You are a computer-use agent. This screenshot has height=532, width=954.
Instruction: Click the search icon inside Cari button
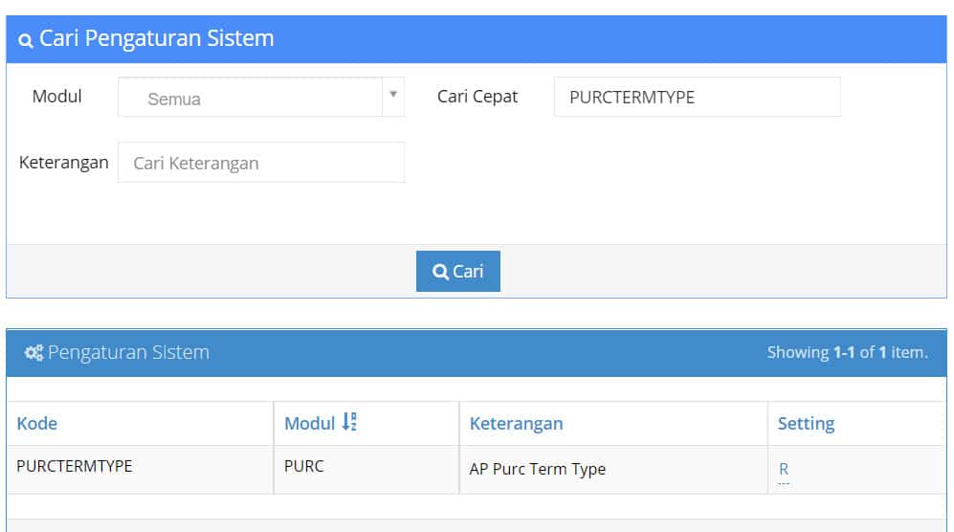[x=440, y=272]
